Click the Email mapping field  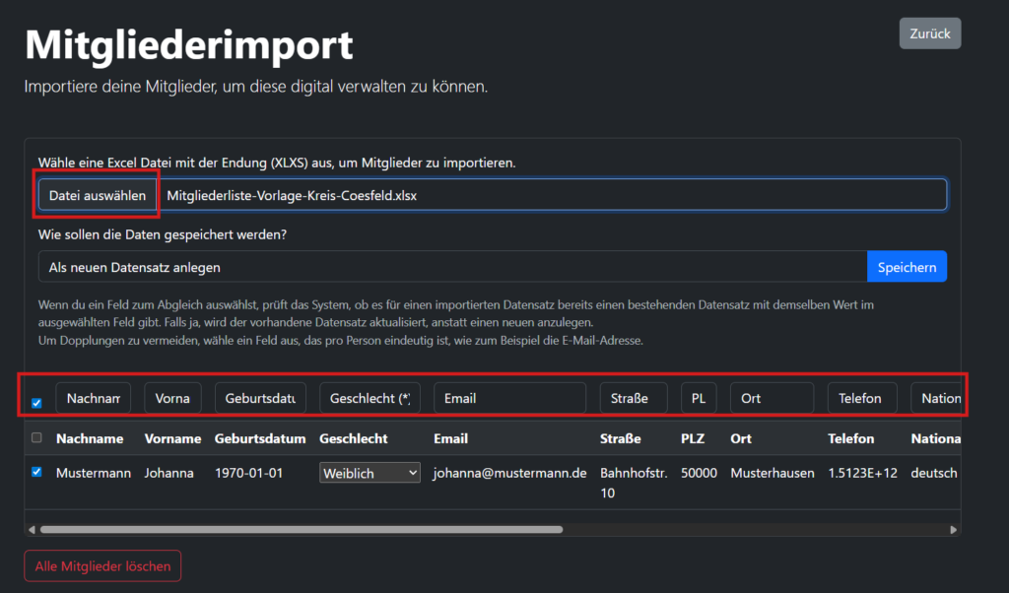coord(509,398)
